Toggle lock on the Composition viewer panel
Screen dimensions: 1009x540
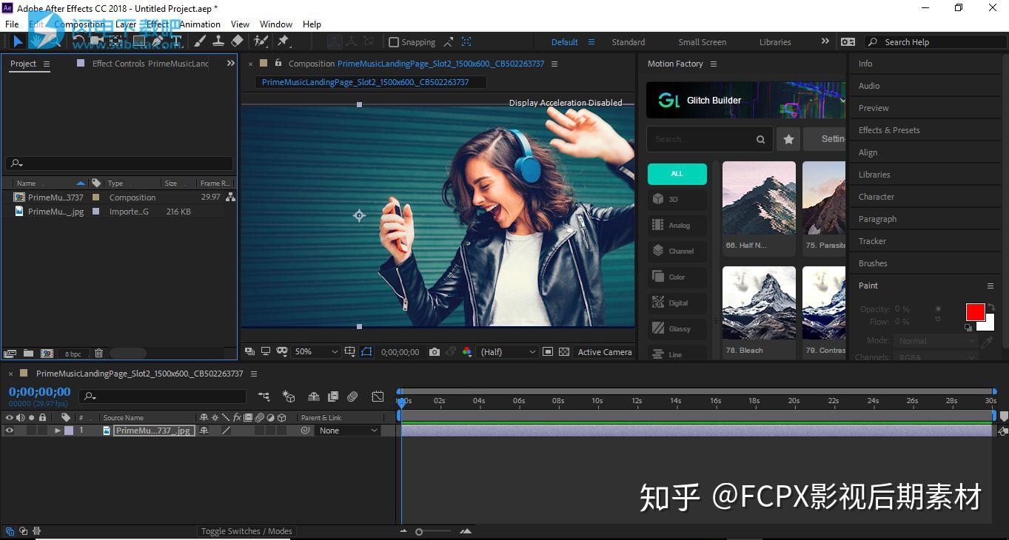[x=278, y=64]
